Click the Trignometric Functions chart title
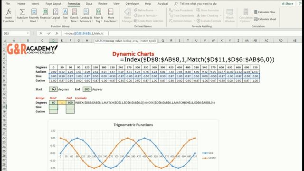Image resolution: width=304 pixels, height=171 pixels. coord(133,125)
